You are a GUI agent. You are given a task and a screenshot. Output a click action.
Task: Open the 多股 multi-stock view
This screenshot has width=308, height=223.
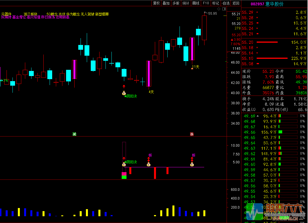click(x=176, y=3)
